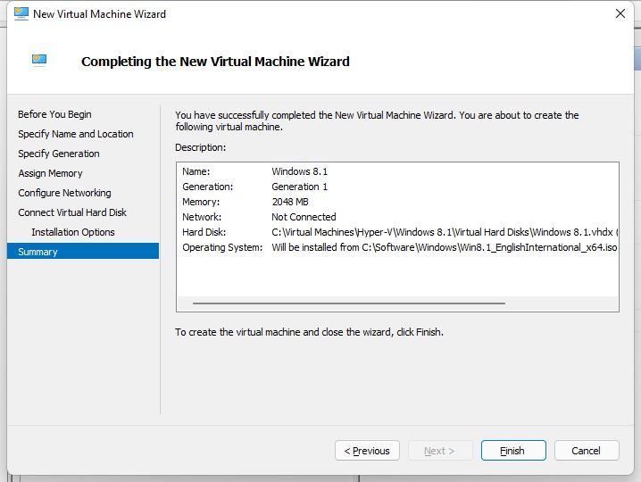Click the 'Not Connected' network value

pyautogui.click(x=304, y=217)
